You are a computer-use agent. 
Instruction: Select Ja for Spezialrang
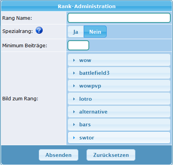tap(76, 32)
